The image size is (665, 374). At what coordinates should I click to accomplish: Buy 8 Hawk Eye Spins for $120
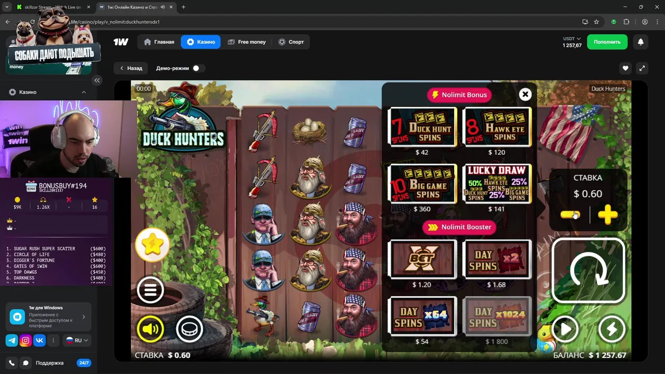(x=497, y=127)
